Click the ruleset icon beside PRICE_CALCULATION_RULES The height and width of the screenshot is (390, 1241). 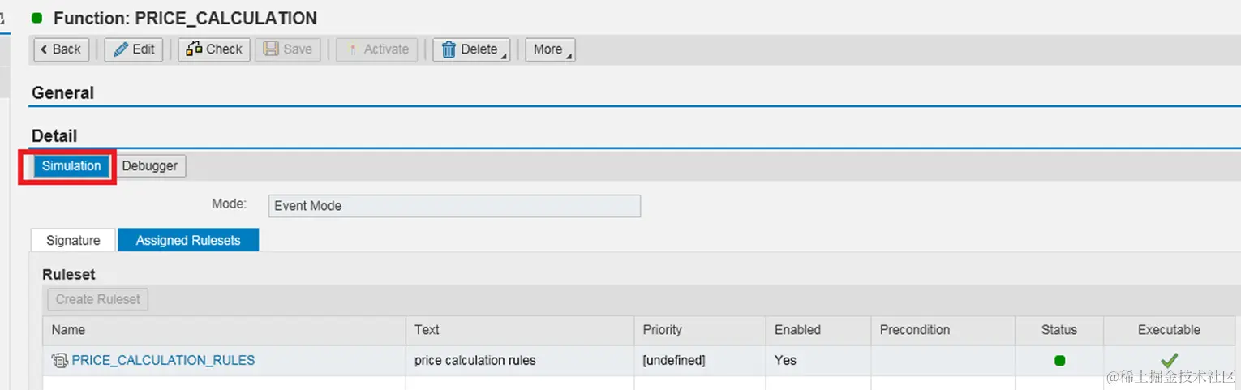(59, 361)
